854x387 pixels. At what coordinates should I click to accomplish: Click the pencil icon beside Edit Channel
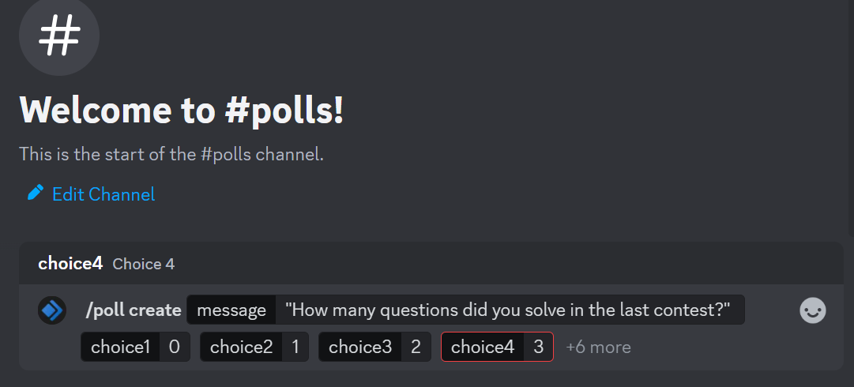point(35,193)
